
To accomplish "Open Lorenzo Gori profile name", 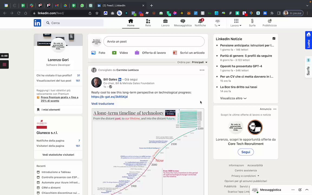I will click(x=58, y=60).
